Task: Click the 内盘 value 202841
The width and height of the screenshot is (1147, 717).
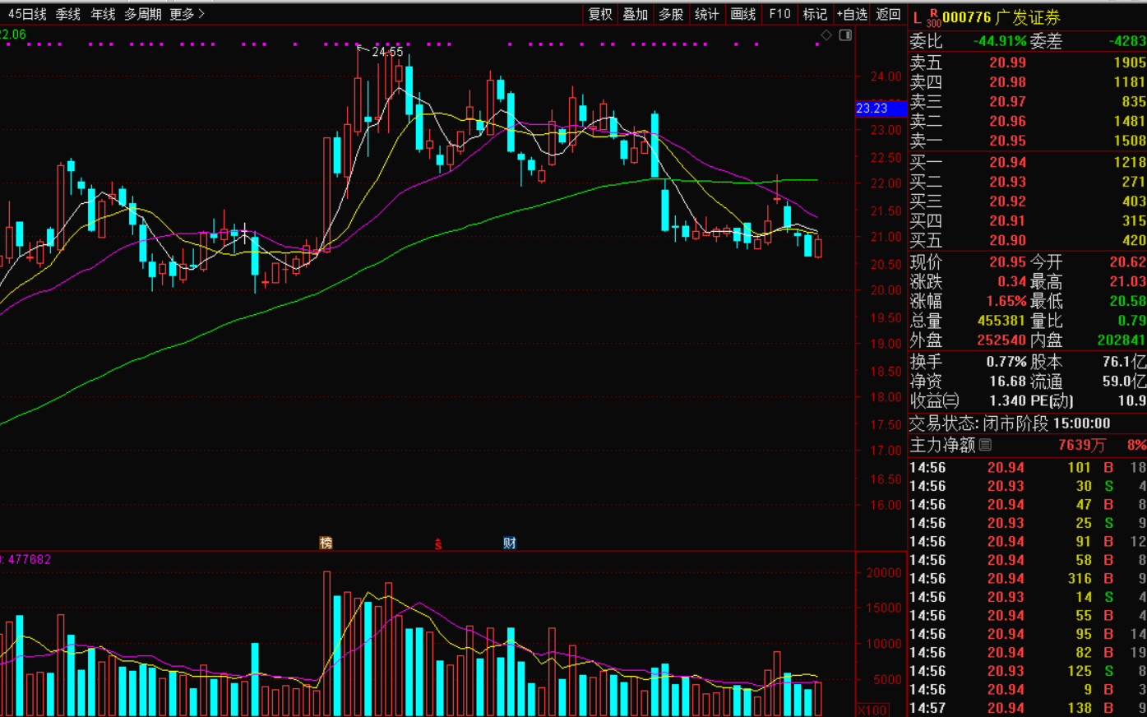Action: [1122, 340]
